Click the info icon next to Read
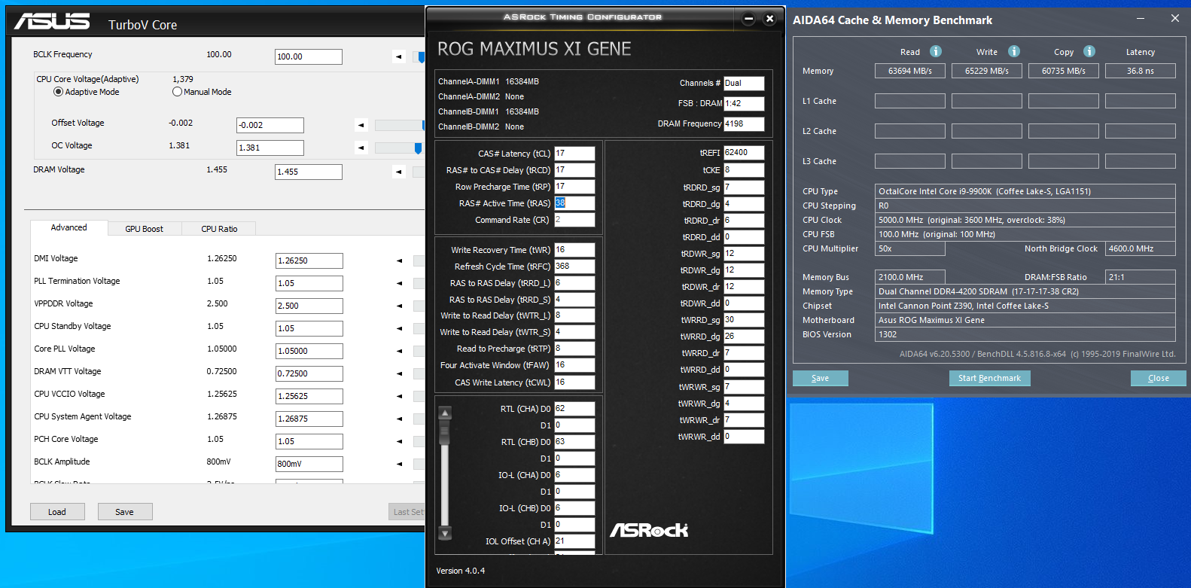The width and height of the screenshot is (1191, 588). (x=936, y=51)
